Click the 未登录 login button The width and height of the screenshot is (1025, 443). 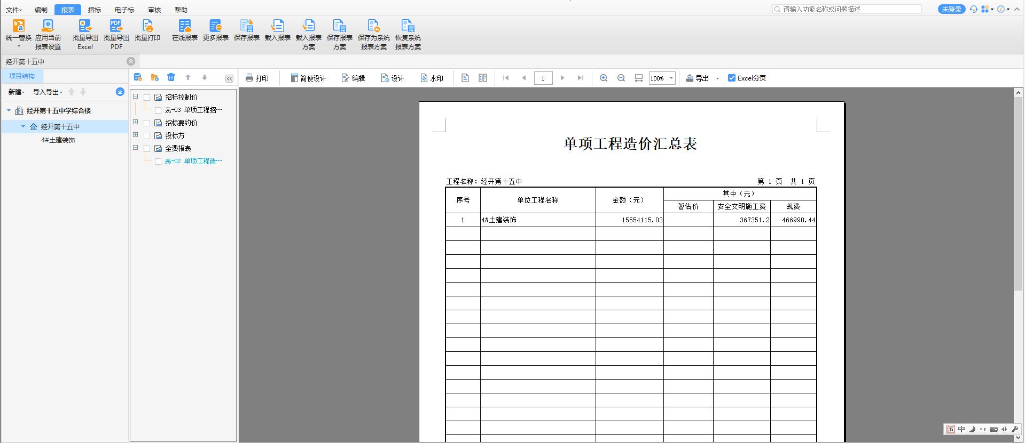pos(951,9)
